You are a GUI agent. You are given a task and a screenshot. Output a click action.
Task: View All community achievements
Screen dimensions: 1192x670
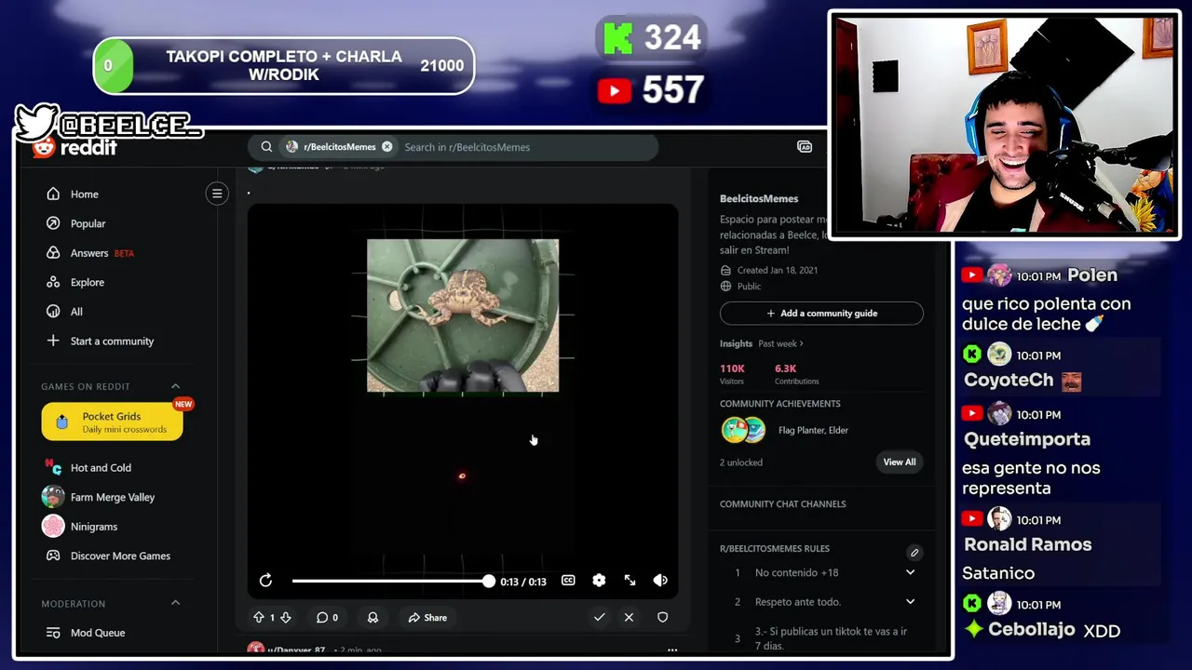coord(900,462)
